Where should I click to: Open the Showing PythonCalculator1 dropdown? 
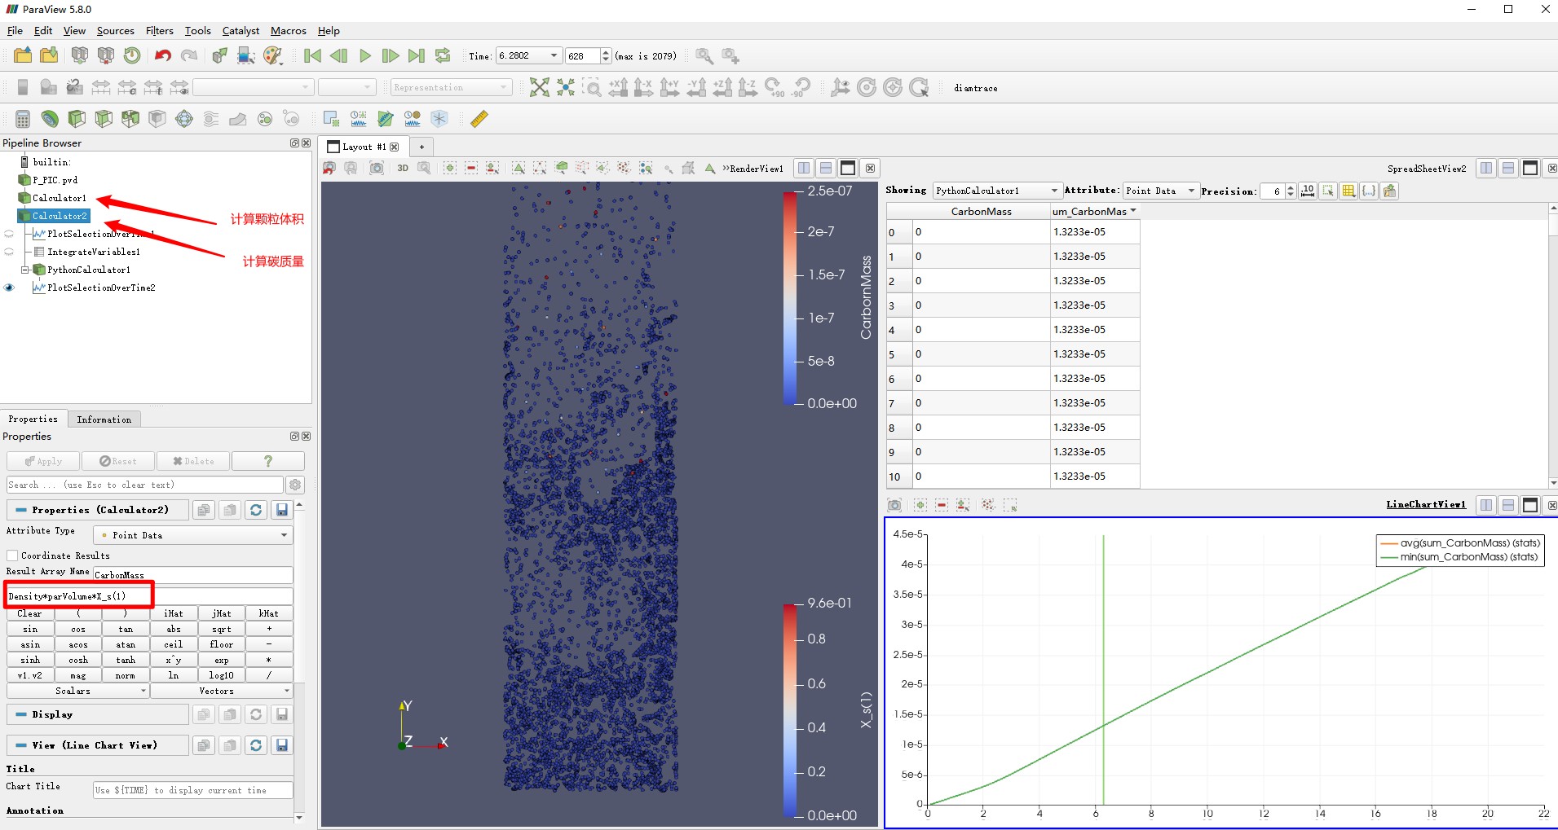(997, 191)
